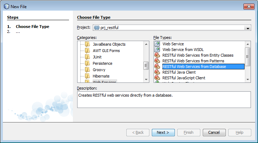Pick the Groovy category
Screen dimensions: 258x143
99,70
